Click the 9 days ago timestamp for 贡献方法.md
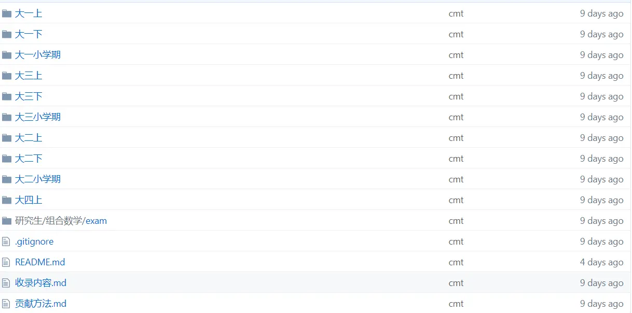632x313 pixels. tap(601, 304)
